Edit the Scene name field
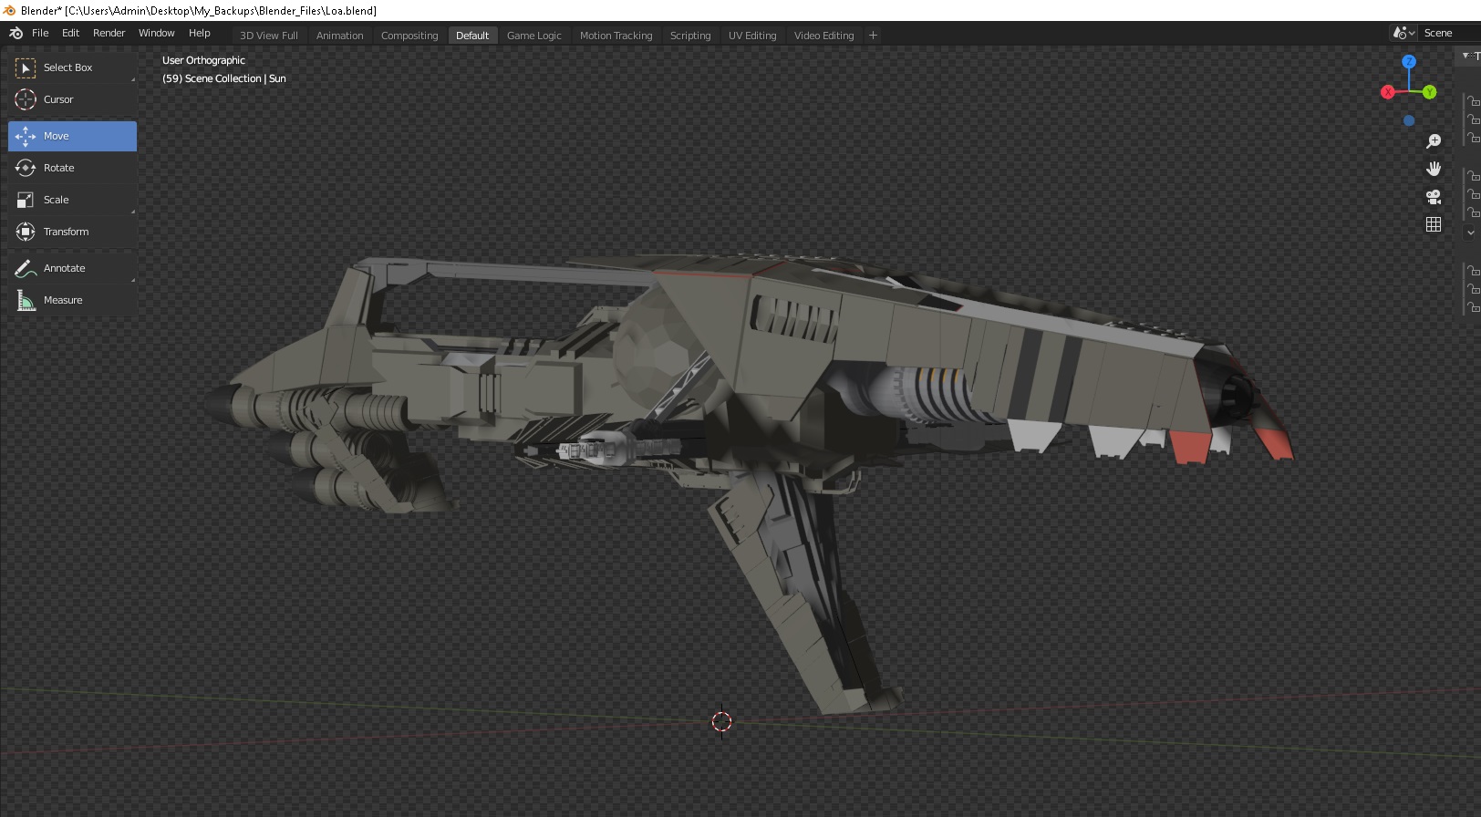Screen dimensions: 1481x817 click(1451, 33)
